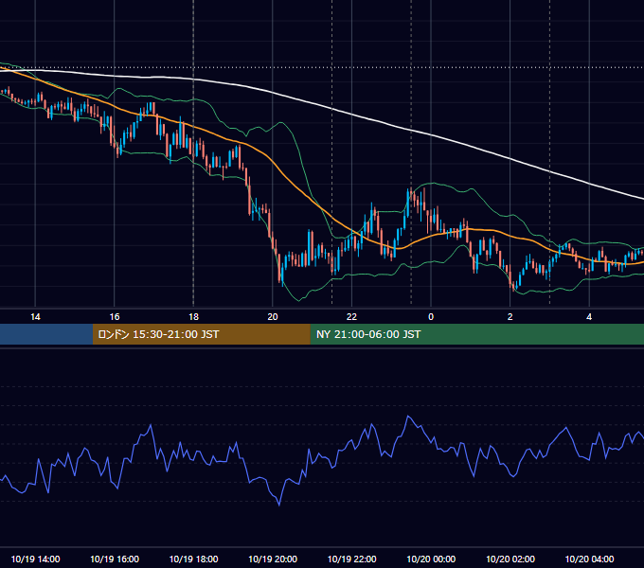644x568 pixels.
Task: Click the 10/19 22:00 date label
Action: click(x=351, y=559)
